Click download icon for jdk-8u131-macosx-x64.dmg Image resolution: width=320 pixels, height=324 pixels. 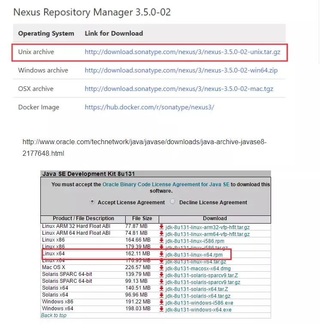[x=162, y=268]
